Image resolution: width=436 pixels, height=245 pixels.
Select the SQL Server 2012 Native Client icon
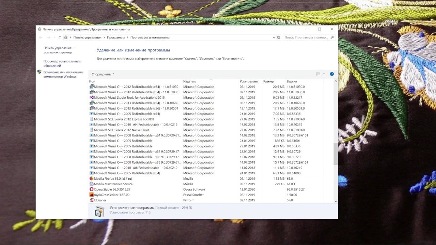[91, 130]
